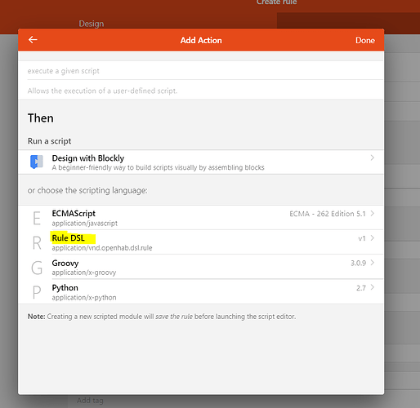
Task: Open Groovy option via its chevron
Action: tap(372, 263)
